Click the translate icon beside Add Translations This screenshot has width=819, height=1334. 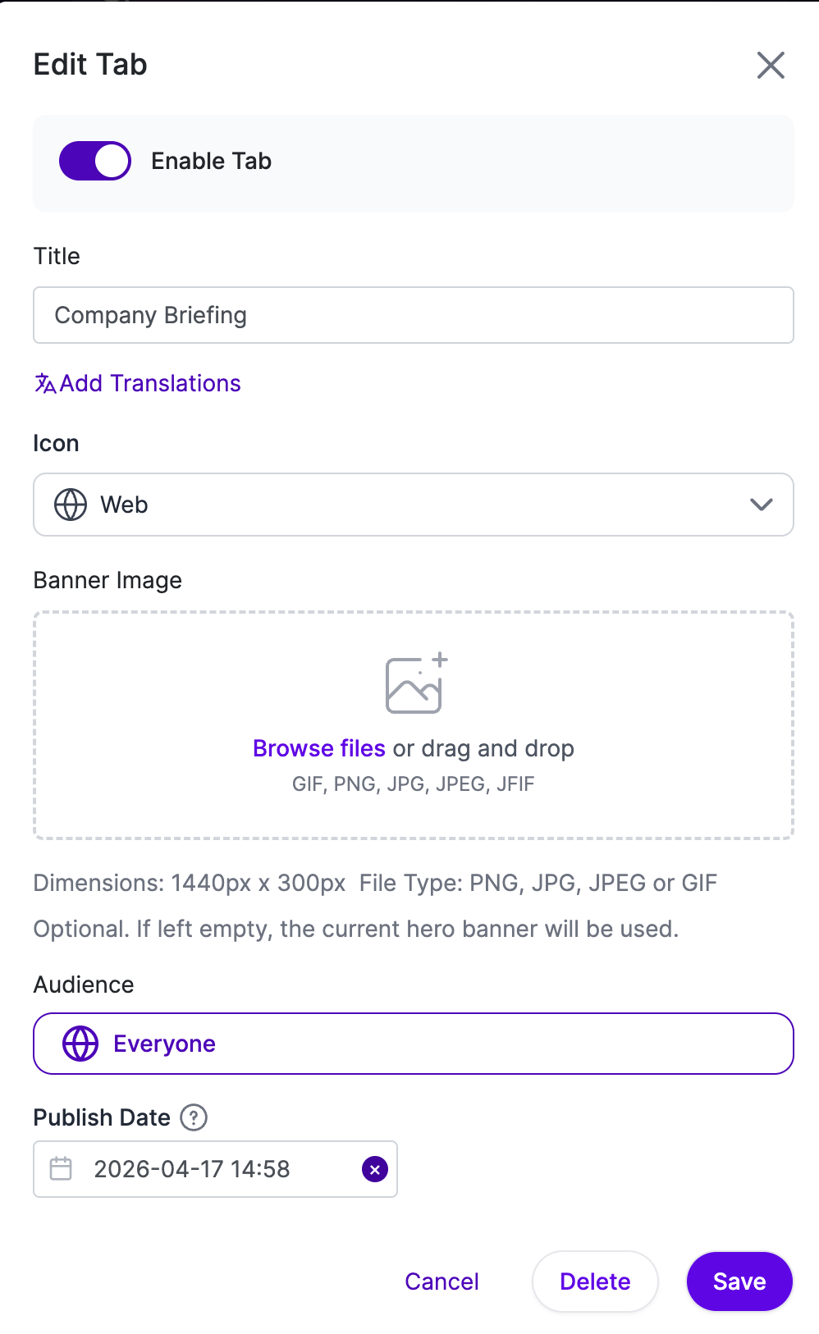pyautogui.click(x=45, y=383)
